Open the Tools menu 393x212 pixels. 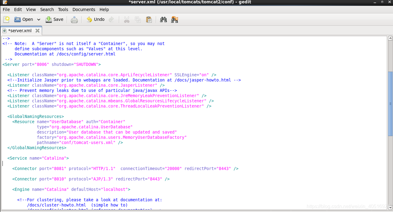(63, 9)
